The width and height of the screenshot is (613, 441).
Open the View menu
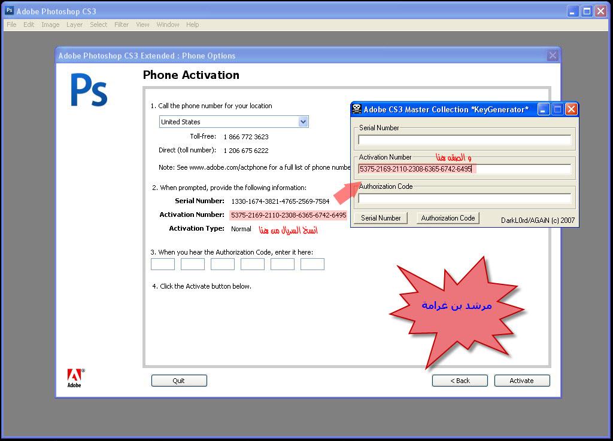click(x=142, y=24)
